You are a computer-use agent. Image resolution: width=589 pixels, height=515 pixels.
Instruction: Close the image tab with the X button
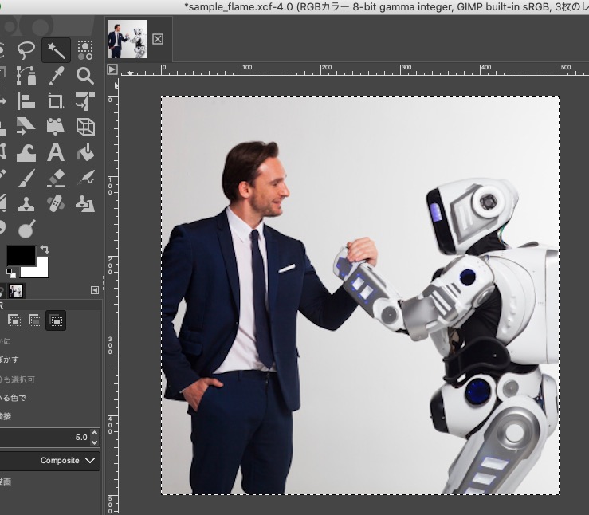158,39
